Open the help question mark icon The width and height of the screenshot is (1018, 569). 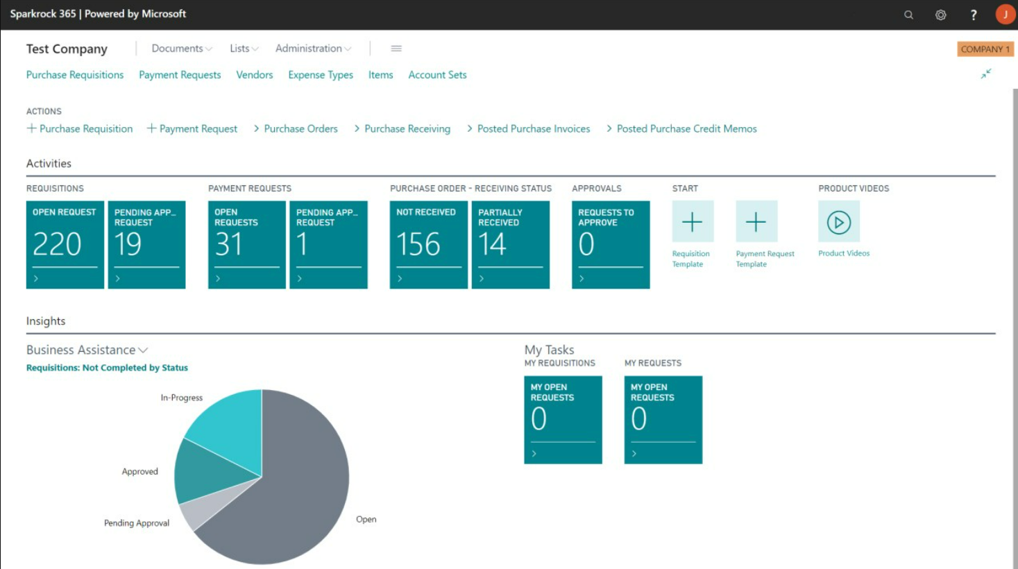click(974, 15)
